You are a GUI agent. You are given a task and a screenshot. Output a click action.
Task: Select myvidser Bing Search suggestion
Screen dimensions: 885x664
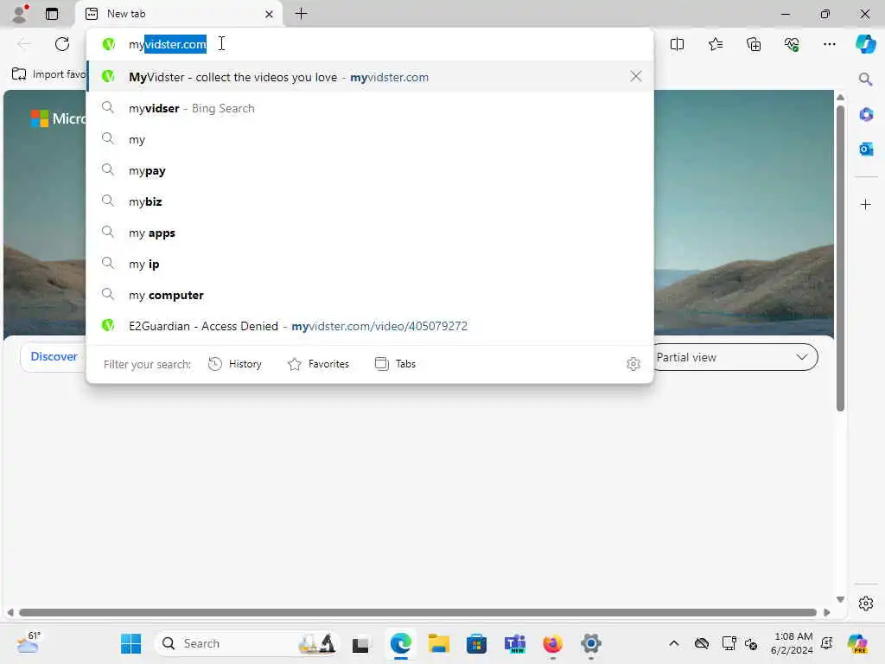point(370,108)
